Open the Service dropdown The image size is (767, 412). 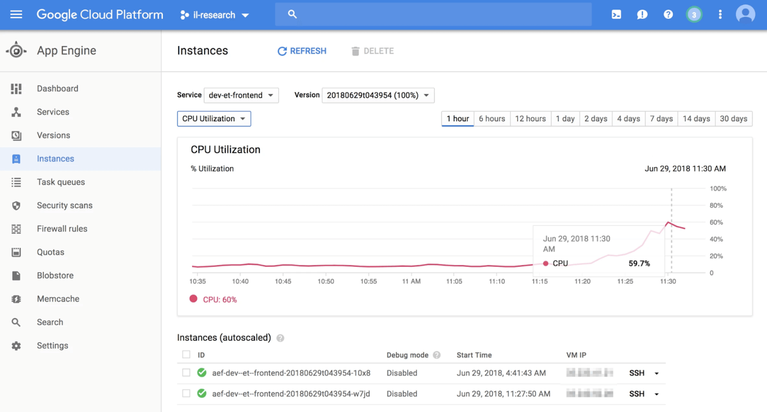click(x=241, y=95)
